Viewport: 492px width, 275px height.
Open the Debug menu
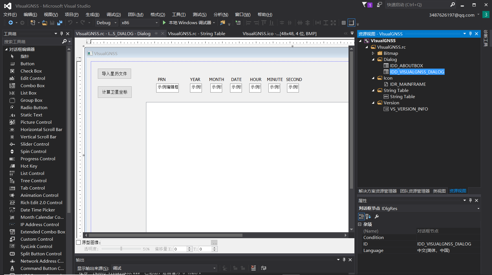(x=114, y=15)
